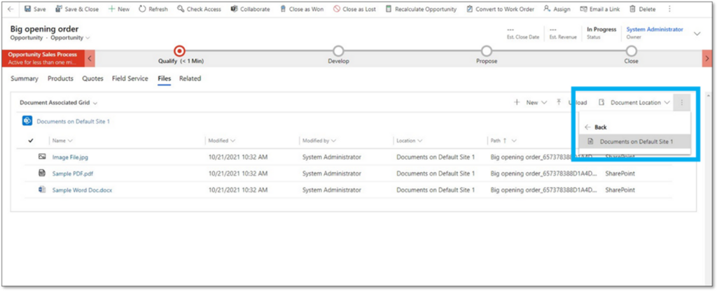This screenshot has height=291, width=717.
Task: Delete the opportunity
Action: (643, 9)
